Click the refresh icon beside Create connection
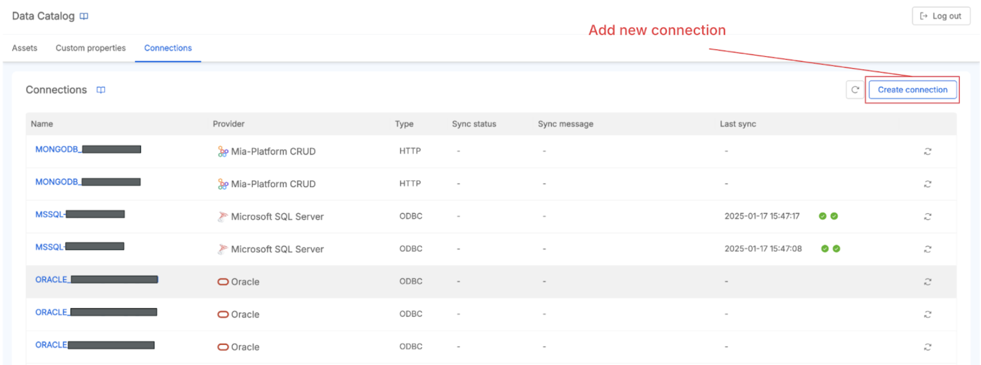981x365 pixels. pyautogui.click(x=855, y=90)
